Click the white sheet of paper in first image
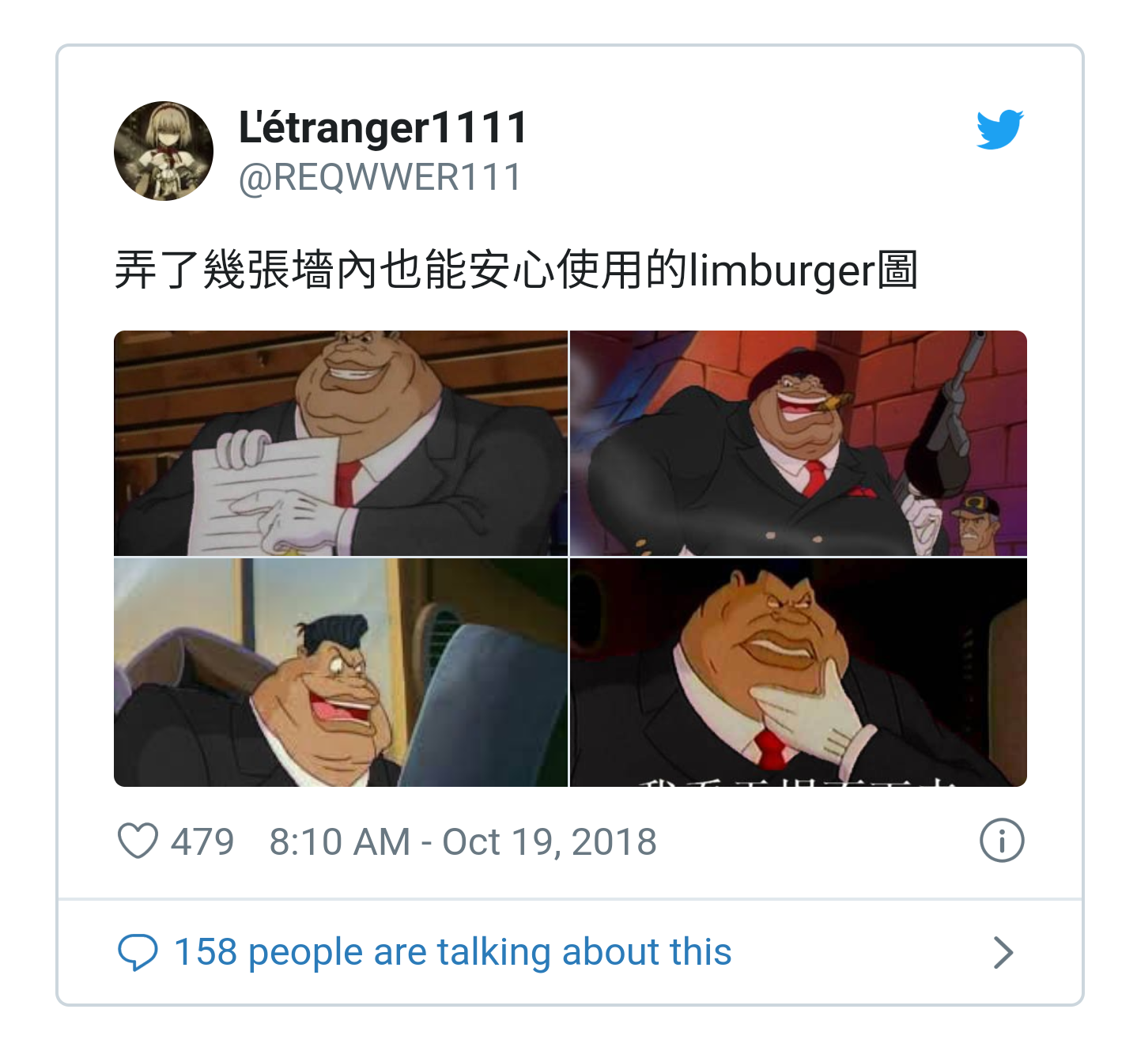 (265, 494)
